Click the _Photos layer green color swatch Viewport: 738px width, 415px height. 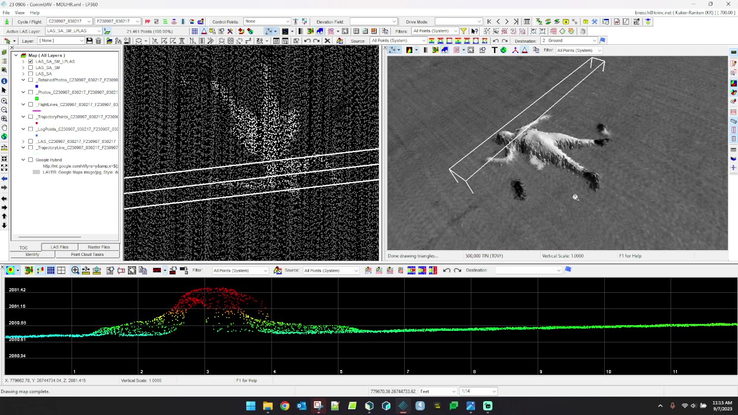36,99
